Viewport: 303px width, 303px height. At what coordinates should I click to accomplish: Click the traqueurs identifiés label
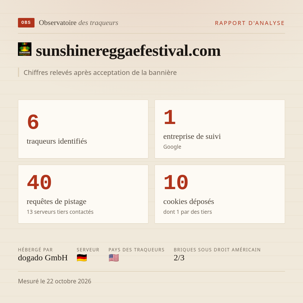[x=57, y=141]
